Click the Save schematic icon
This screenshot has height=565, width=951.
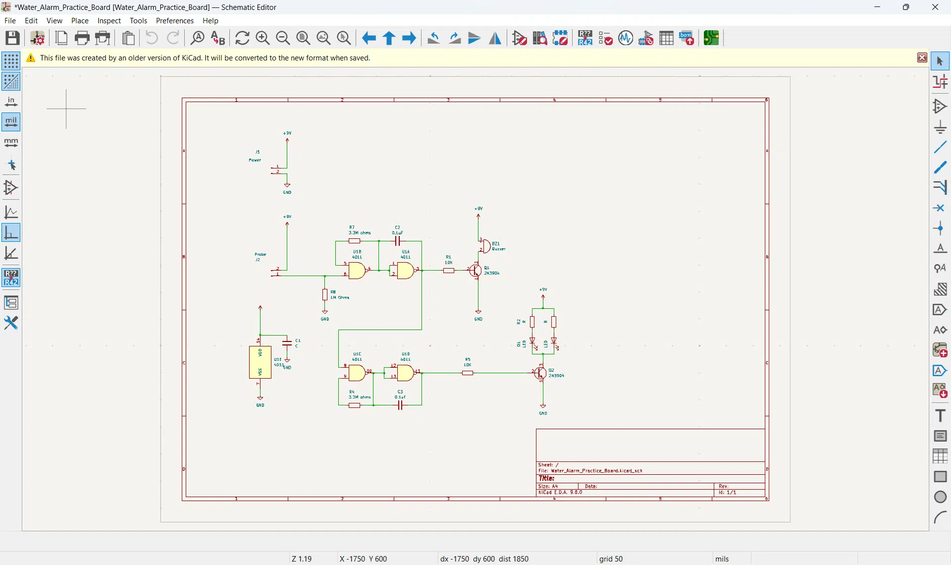[x=12, y=38]
